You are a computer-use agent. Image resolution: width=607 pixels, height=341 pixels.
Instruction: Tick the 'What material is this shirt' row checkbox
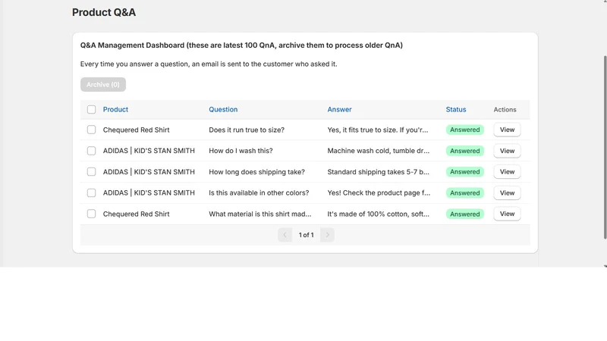coord(91,214)
